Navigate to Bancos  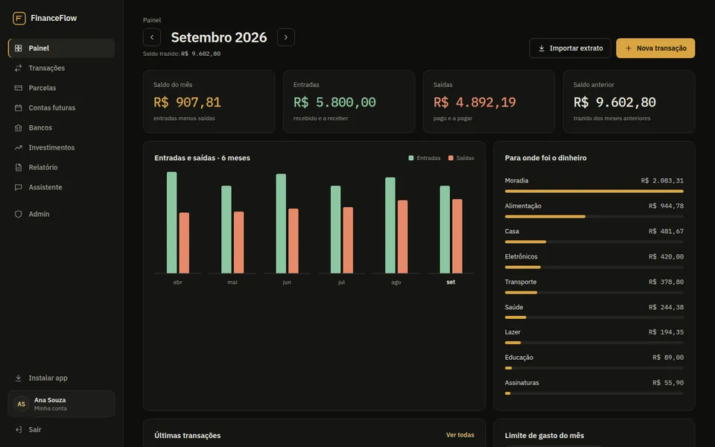(x=61, y=127)
